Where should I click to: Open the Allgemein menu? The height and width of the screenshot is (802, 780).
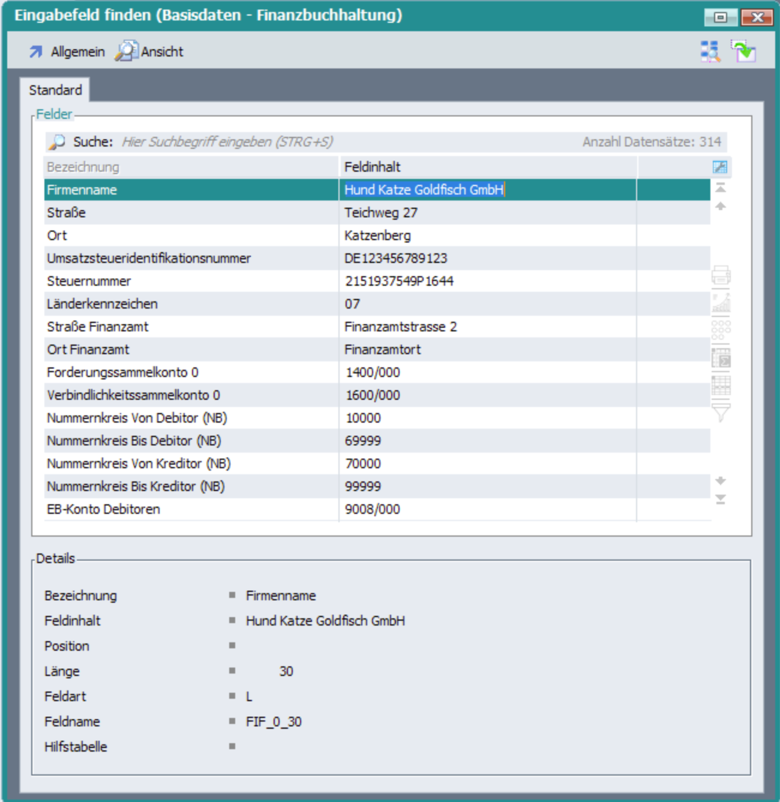pyautogui.click(x=67, y=52)
